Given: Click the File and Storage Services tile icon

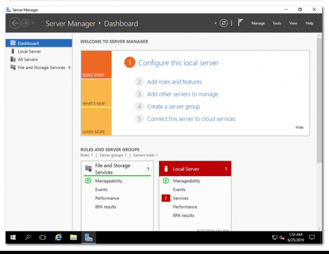Looking at the screenshot, I should (89, 168).
